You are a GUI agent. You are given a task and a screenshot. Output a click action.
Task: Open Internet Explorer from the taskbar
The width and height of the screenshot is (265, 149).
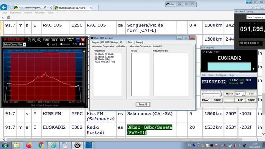click(x=53, y=145)
